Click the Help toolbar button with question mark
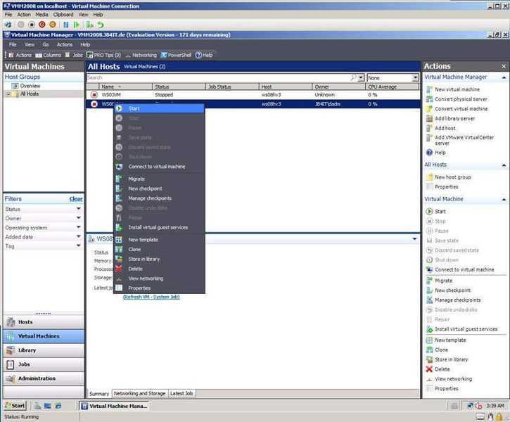The image size is (510, 422). [204, 55]
